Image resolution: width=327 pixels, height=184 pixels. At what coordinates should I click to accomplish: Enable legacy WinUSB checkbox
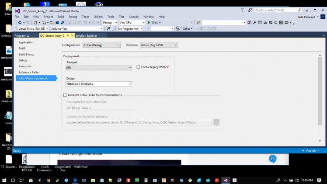(x=138, y=67)
